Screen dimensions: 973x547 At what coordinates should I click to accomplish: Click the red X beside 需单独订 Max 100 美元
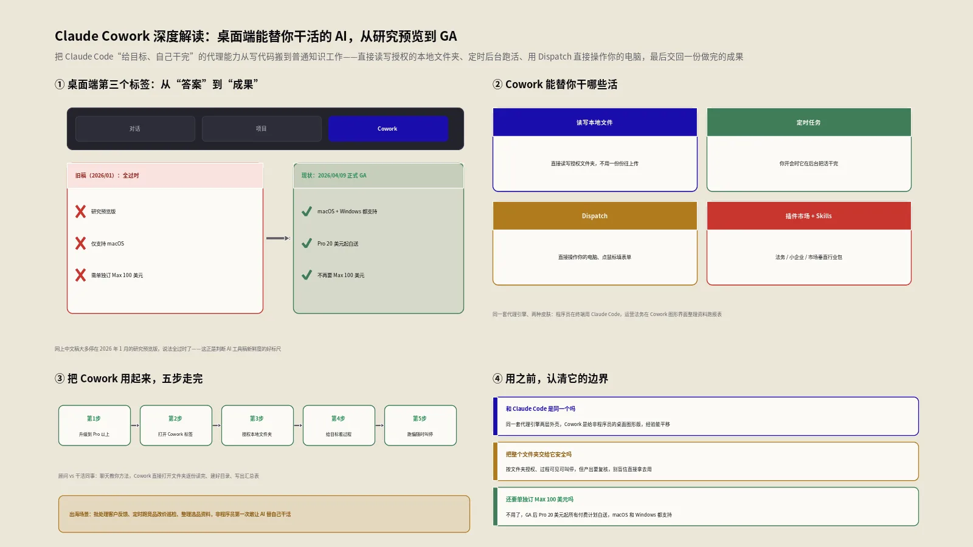point(80,275)
